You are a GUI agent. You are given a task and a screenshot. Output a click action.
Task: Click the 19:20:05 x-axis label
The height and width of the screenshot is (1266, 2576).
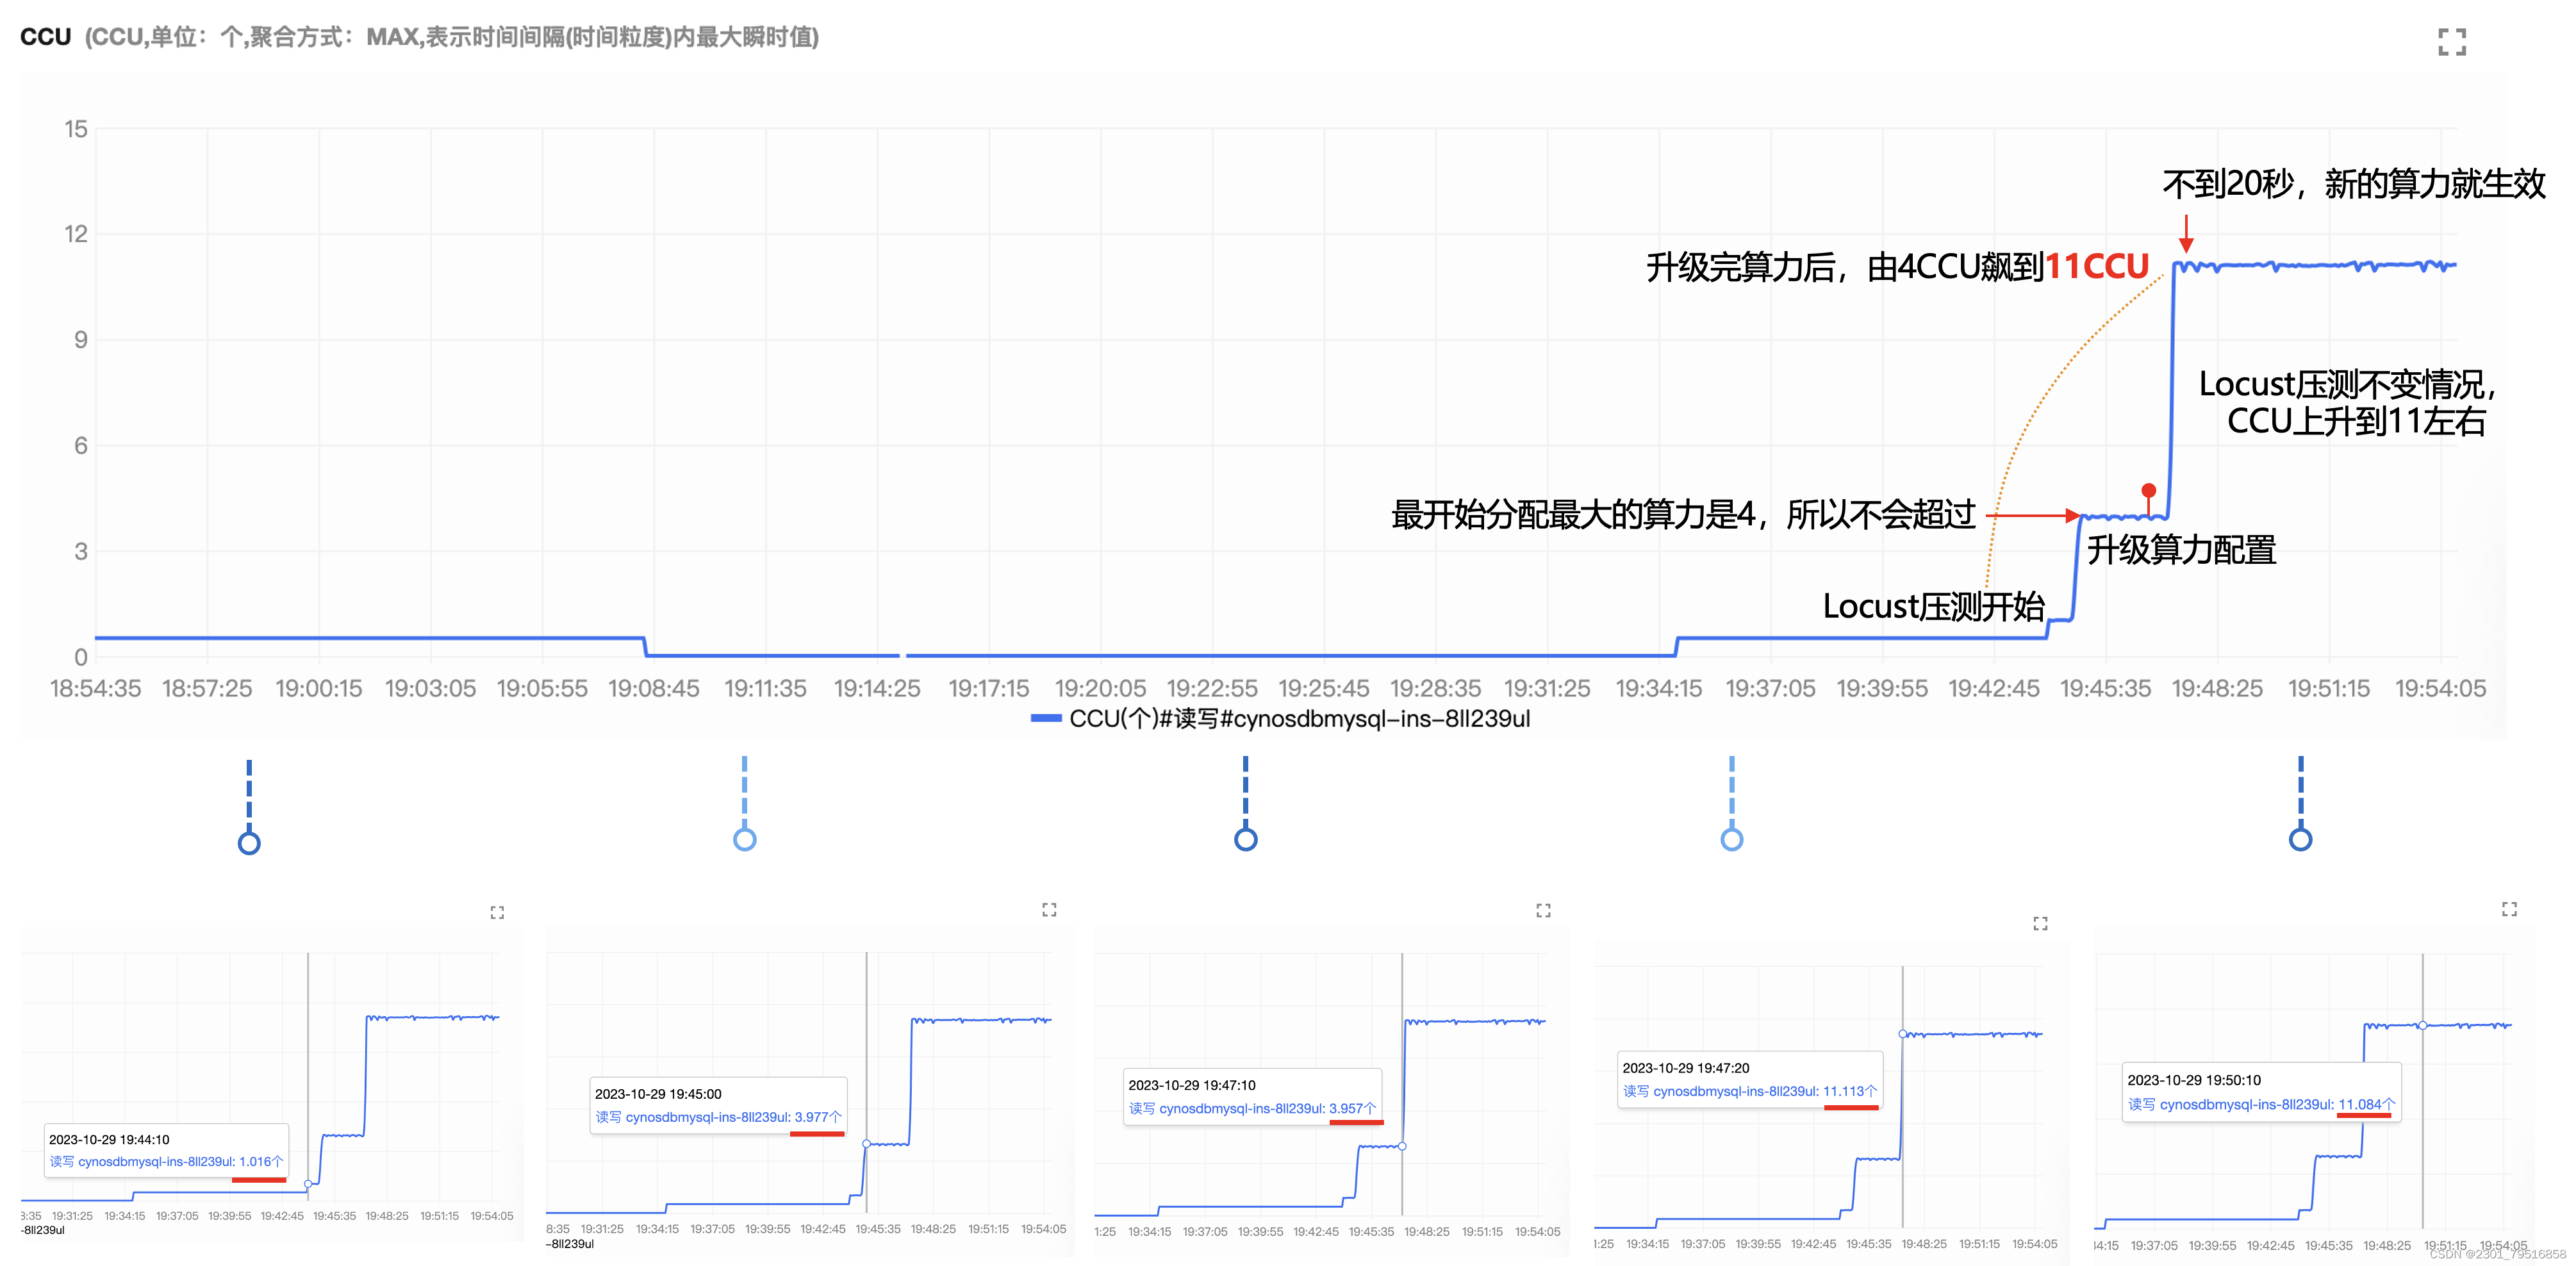point(1100,688)
